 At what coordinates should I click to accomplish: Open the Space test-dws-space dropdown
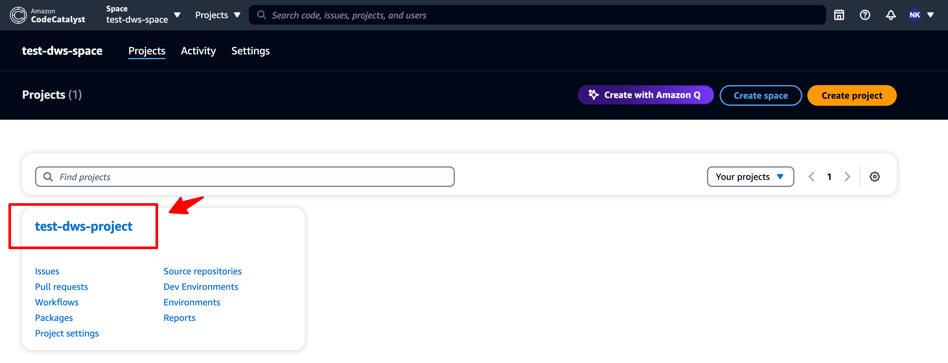pos(143,15)
